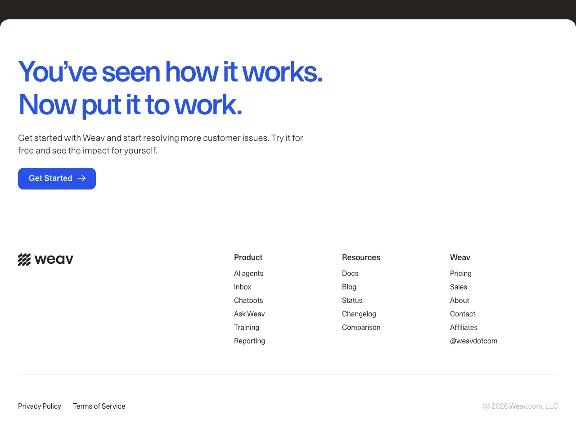Open the @weavdotcom social link
The width and height of the screenshot is (576, 433).
(x=474, y=341)
